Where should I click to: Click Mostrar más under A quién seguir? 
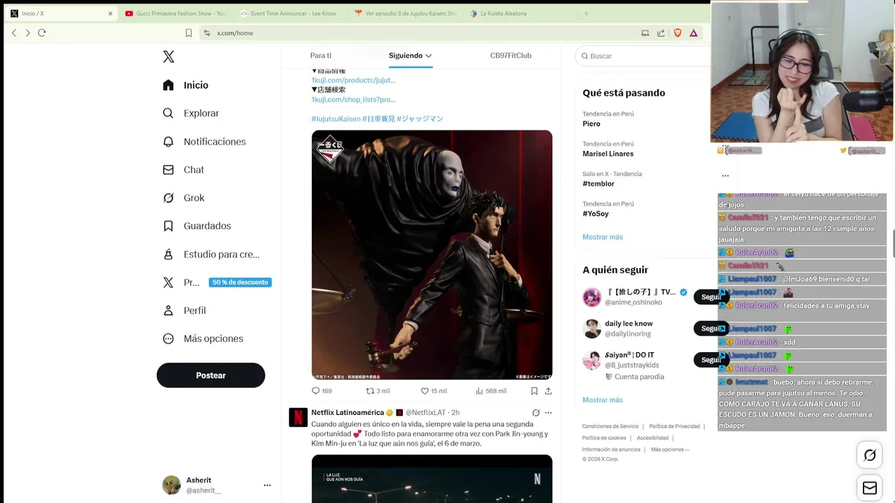[x=603, y=400]
